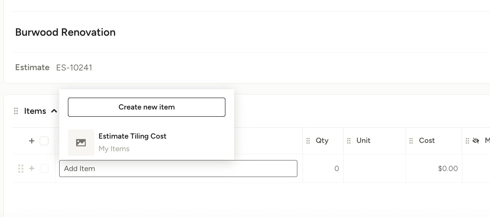This screenshot has height=217, width=490.
Task: Check the item row checkbox
Action: coord(44,169)
